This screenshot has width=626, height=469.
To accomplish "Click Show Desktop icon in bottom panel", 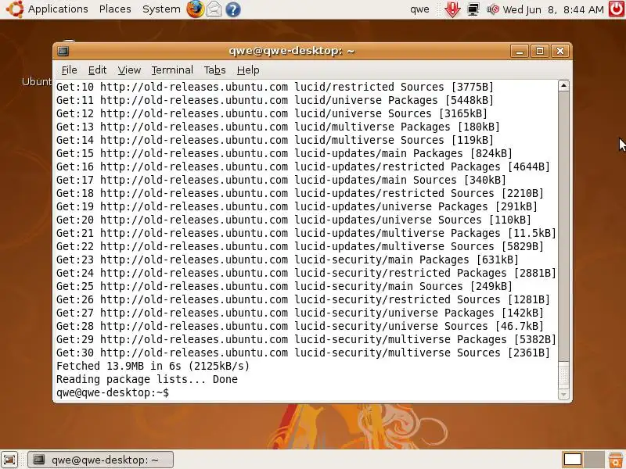I will (10, 460).
